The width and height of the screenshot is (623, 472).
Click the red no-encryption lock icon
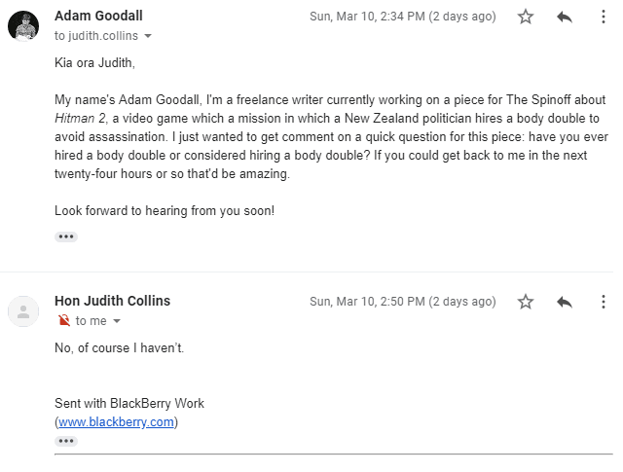tap(64, 321)
